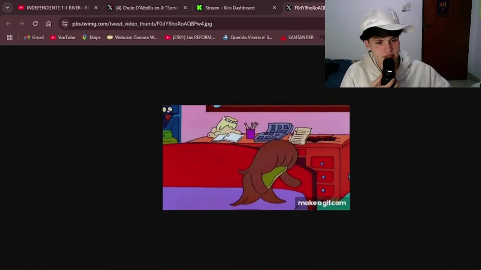Image resolution: width=481 pixels, height=270 pixels.
Task: Open the (2501) Las REFORM... bookmark
Action: pos(190,37)
